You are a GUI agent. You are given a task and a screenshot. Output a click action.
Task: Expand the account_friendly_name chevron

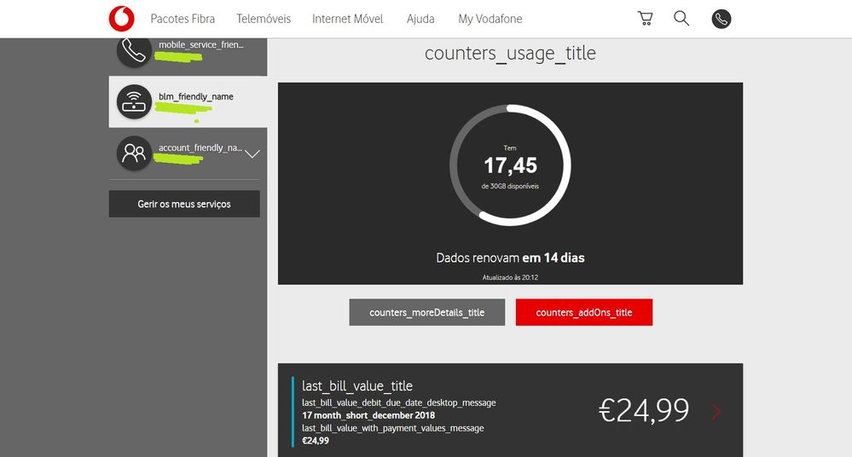pyautogui.click(x=252, y=154)
